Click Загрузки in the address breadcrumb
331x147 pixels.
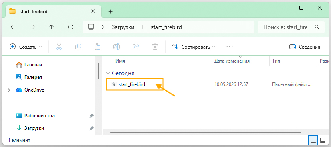pos(123,27)
